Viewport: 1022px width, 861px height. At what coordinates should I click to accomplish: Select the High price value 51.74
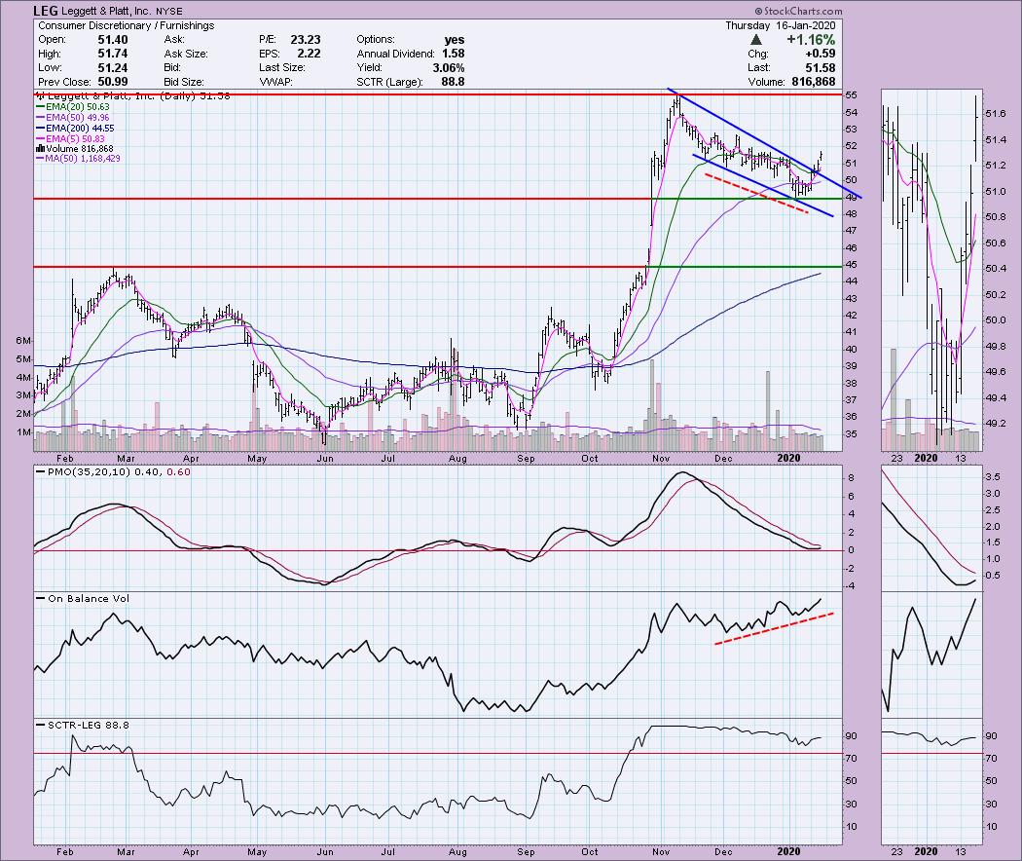112,54
